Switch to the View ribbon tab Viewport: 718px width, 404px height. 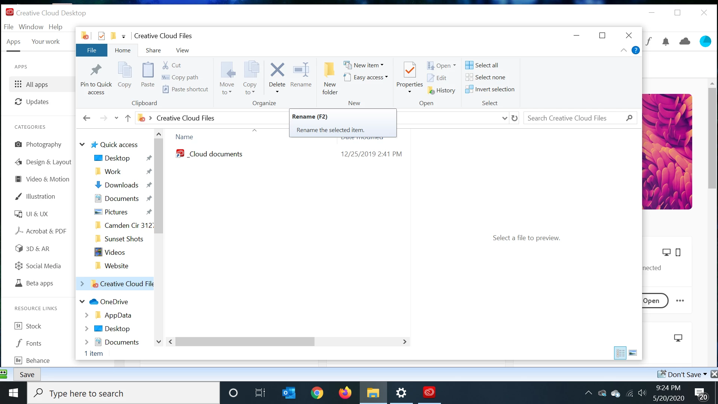coord(182,50)
